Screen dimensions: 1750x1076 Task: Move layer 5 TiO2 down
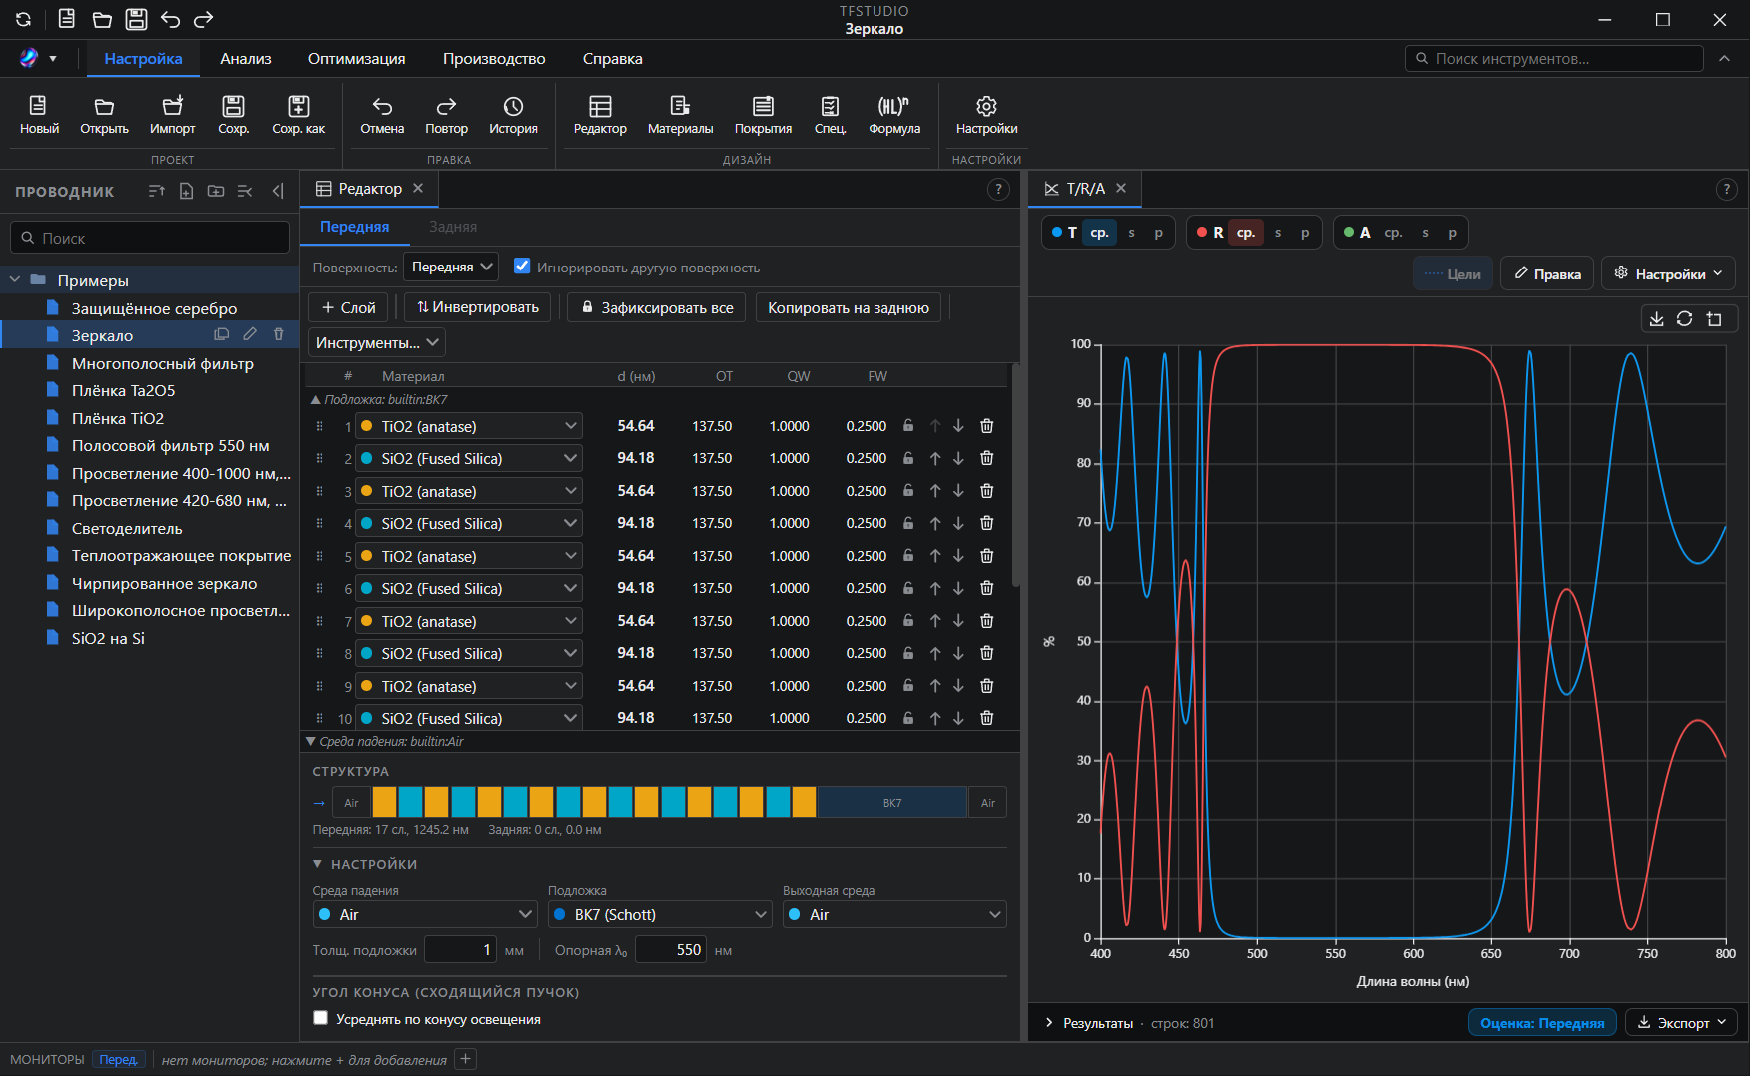tap(958, 556)
